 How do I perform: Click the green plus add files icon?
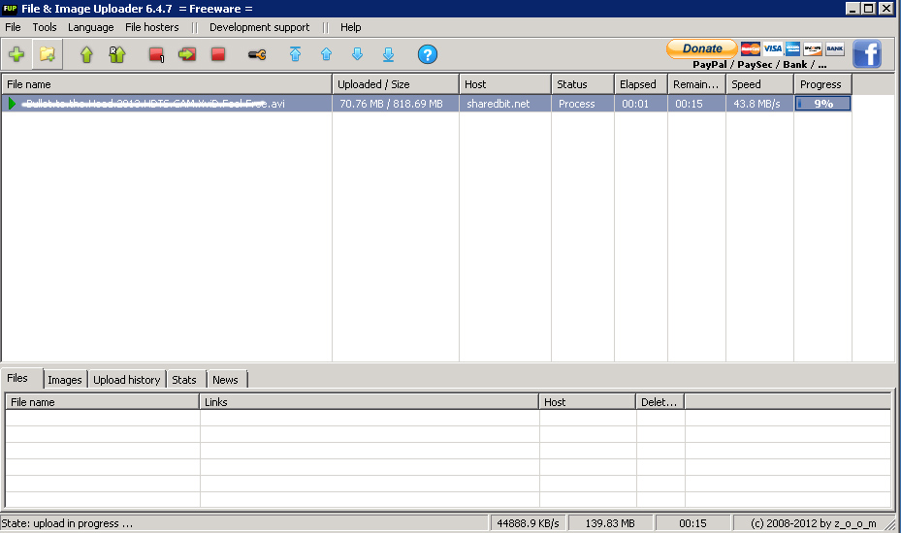coord(16,54)
